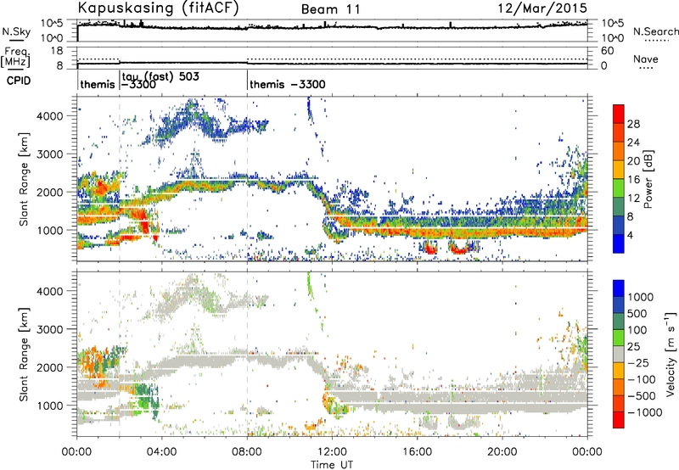Screen dimensions: 679x470
Task: Click the 2000 tick of the power panel
Action: tap(50, 192)
